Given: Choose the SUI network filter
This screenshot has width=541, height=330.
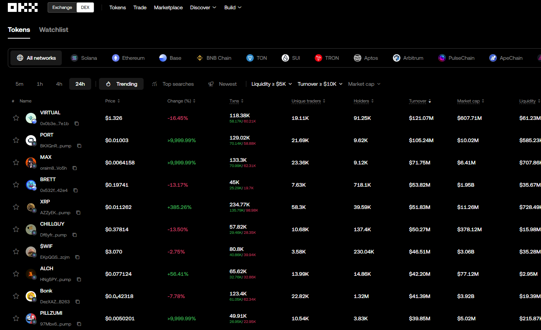Looking at the screenshot, I should coord(291,58).
